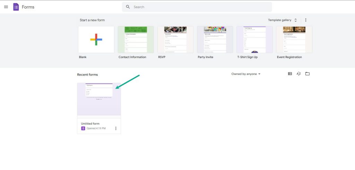
Task: Click the purple Google Forms logo
Action: point(16,7)
